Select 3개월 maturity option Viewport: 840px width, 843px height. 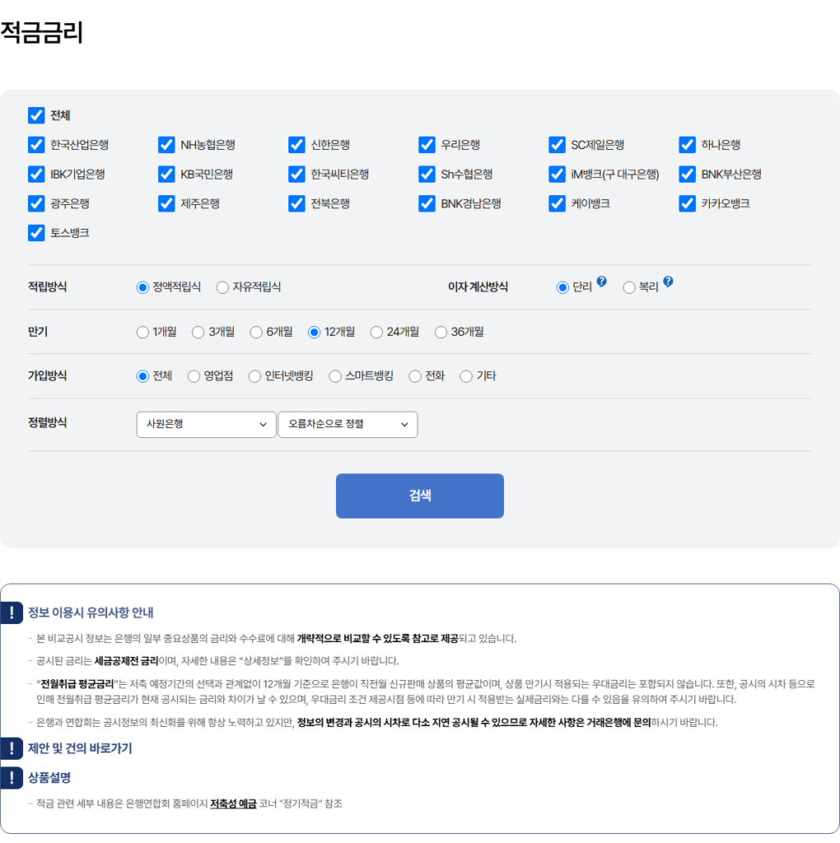click(198, 333)
